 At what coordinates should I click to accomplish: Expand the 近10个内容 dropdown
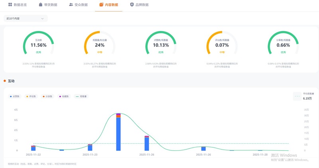pyautogui.click(x=26, y=18)
